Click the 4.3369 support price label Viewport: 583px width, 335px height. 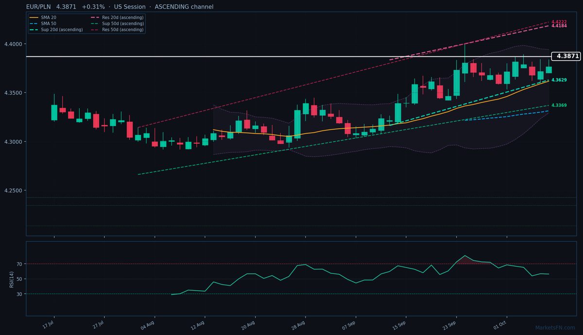coord(559,105)
